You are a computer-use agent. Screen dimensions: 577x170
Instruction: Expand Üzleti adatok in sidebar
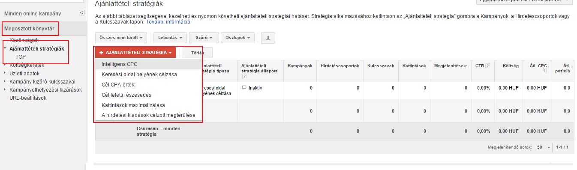[24, 73]
